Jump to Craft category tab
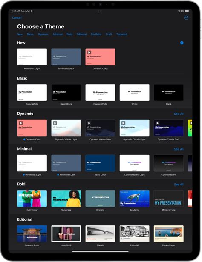This screenshot has width=202, height=262. pyautogui.click(x=109, y=34)
